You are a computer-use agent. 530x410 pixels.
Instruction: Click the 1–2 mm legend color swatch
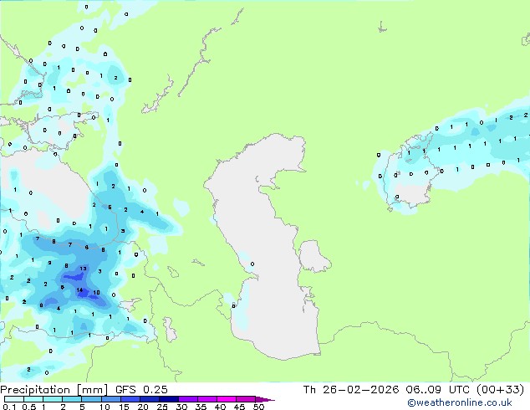(53, 399)
